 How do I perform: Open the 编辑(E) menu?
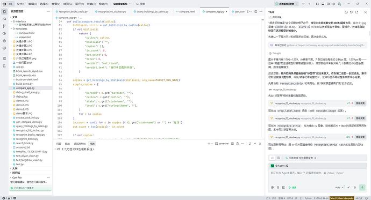[33, 4]
